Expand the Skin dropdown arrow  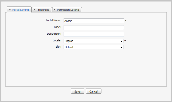coord(121,47)
